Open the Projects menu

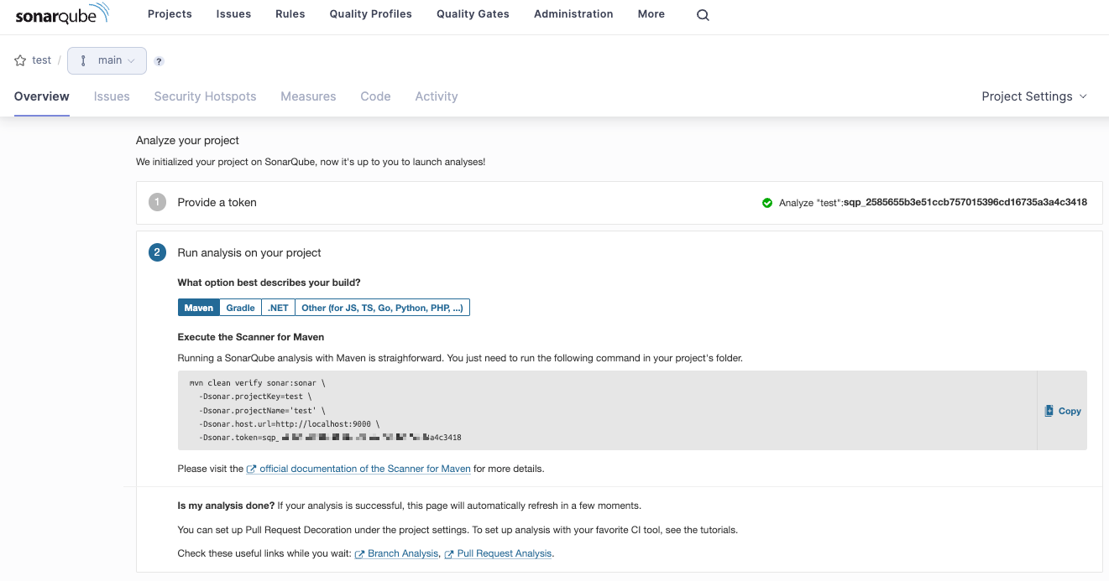pos(170,14)
